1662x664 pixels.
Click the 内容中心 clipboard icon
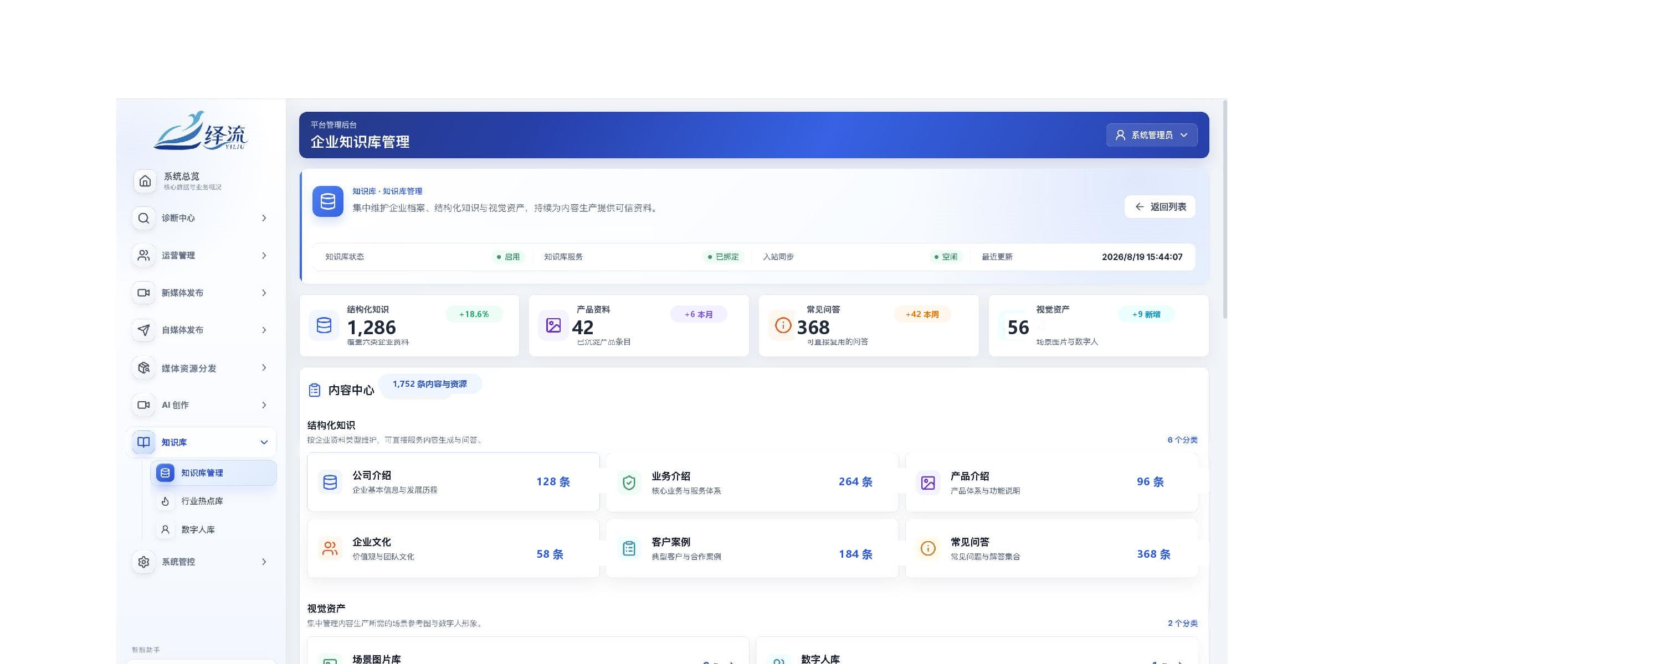(x=314, y=390)
